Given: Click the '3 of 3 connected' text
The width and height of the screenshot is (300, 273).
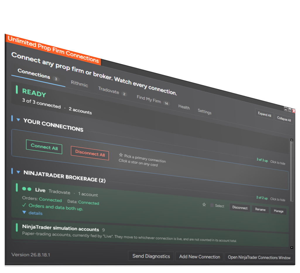Looking at the screenshot, I should (41, 103).
